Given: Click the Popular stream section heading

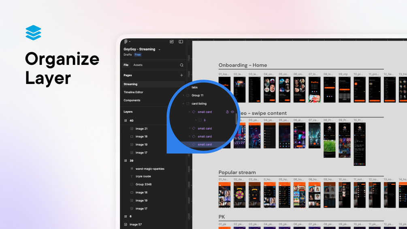Looking at the screenshot, I should coord(237,172).
